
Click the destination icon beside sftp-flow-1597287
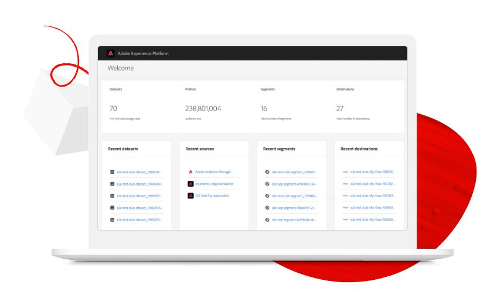pyautogui.click(x=346, y=184)
